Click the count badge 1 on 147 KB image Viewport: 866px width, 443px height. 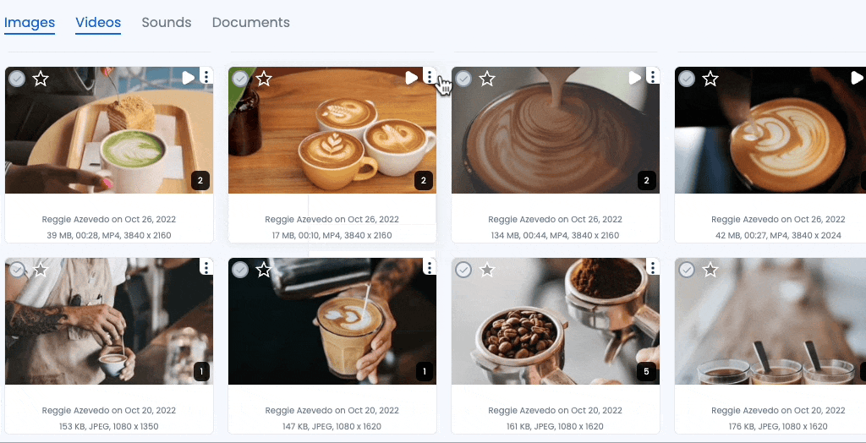(x=425, y=372)
